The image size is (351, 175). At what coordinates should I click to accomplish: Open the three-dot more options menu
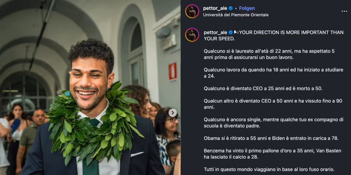coord(344,11)
